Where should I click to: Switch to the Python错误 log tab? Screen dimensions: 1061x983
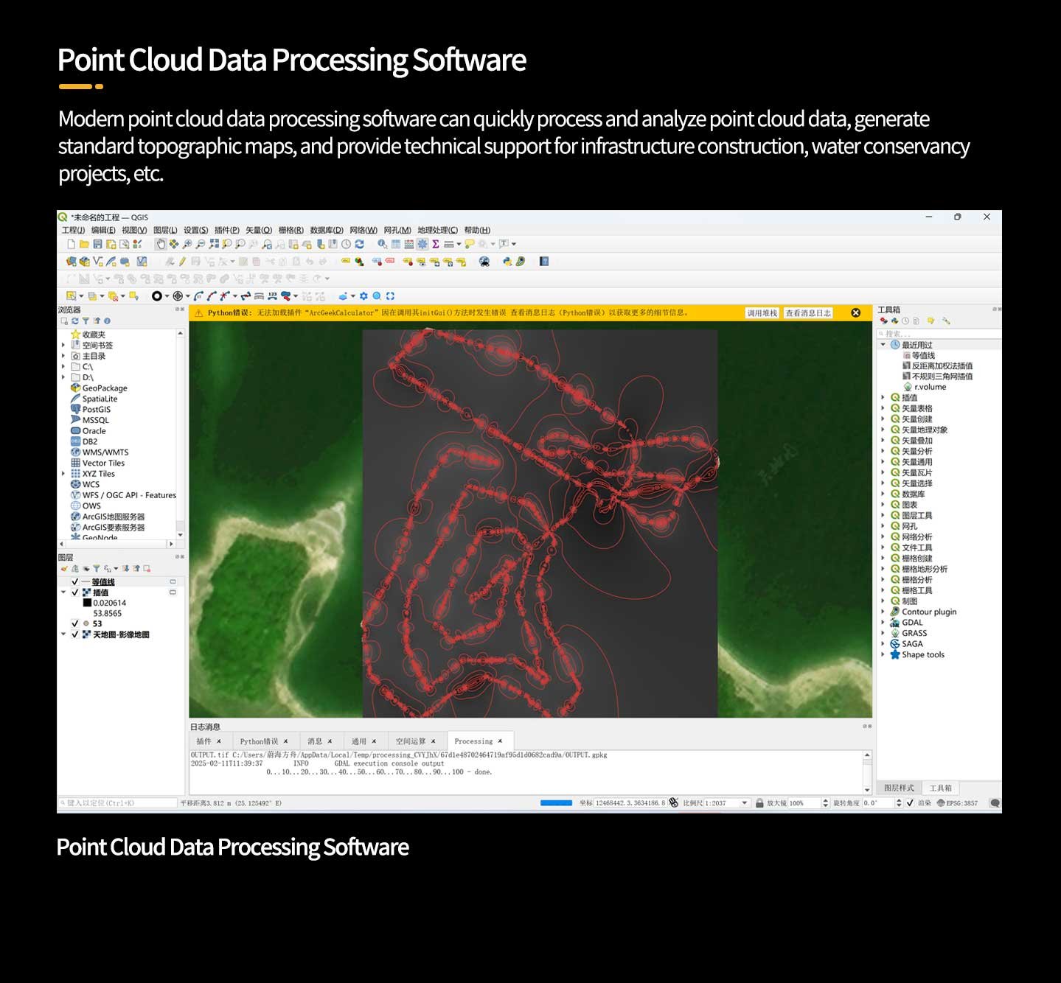259,741
